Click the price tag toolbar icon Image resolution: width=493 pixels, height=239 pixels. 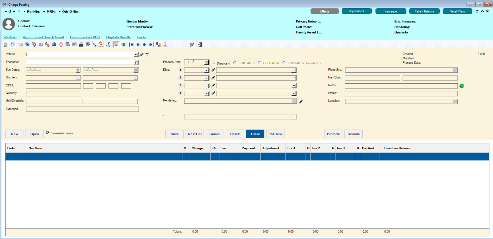(x=94, y=44)
